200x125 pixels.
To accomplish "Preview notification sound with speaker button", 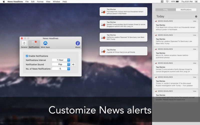I will [73, 64].
